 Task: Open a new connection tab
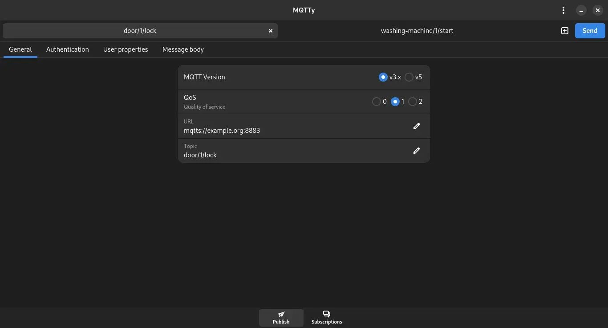pos(564,31)
